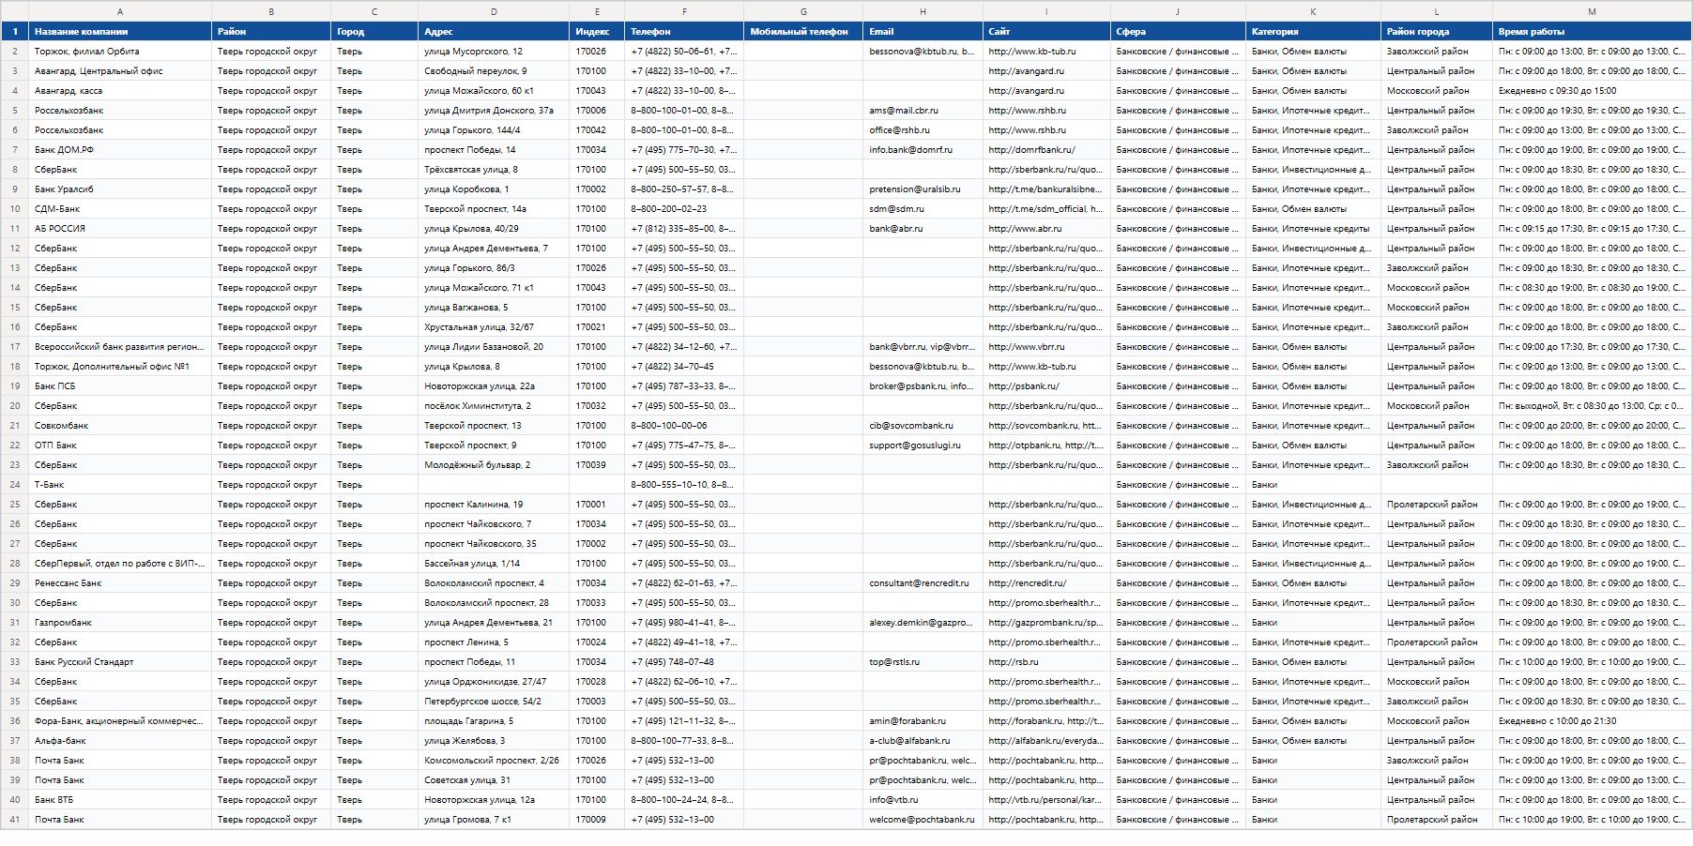
Task: Select the 'Торжок, филиал Орбита' cell
Action: [x=120, y=52]
